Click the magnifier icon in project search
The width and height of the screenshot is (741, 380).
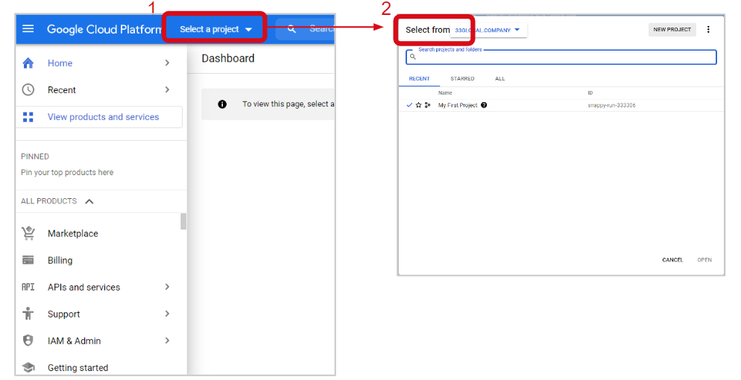click(412, 57)
